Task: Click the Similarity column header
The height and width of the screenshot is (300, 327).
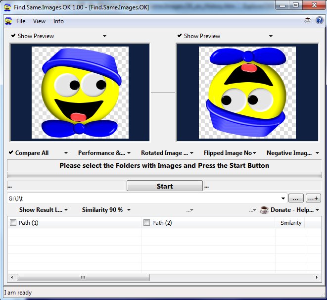Action: [290, 223]
